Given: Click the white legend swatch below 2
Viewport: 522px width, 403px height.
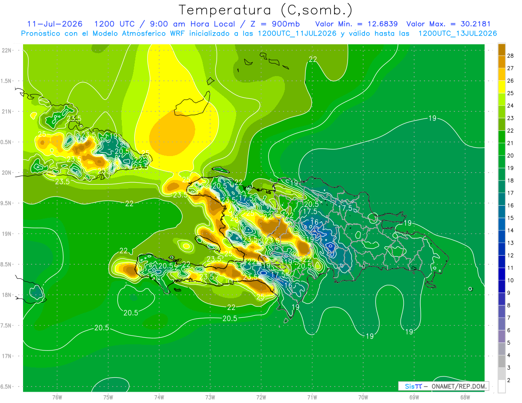Looking at the screenshot, I should (x=502, y=386).
